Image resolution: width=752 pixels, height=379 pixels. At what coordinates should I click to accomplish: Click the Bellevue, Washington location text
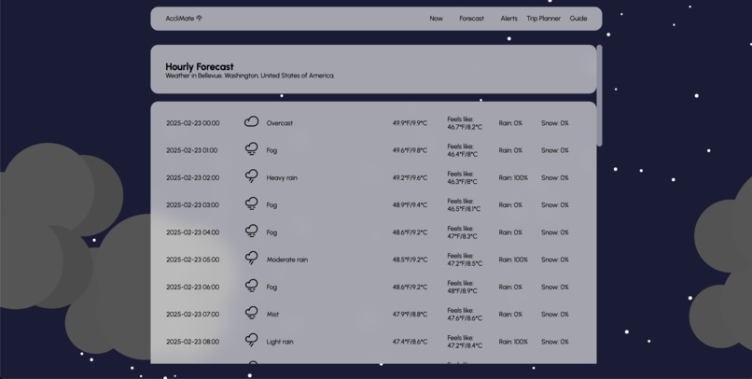pyautogui.click(x=250, y=76)
